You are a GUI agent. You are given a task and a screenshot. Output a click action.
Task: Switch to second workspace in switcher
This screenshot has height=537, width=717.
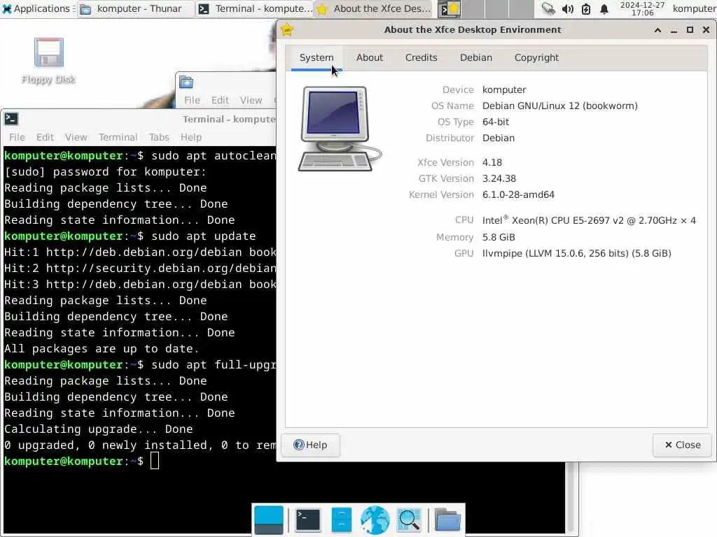click(473, 8)
